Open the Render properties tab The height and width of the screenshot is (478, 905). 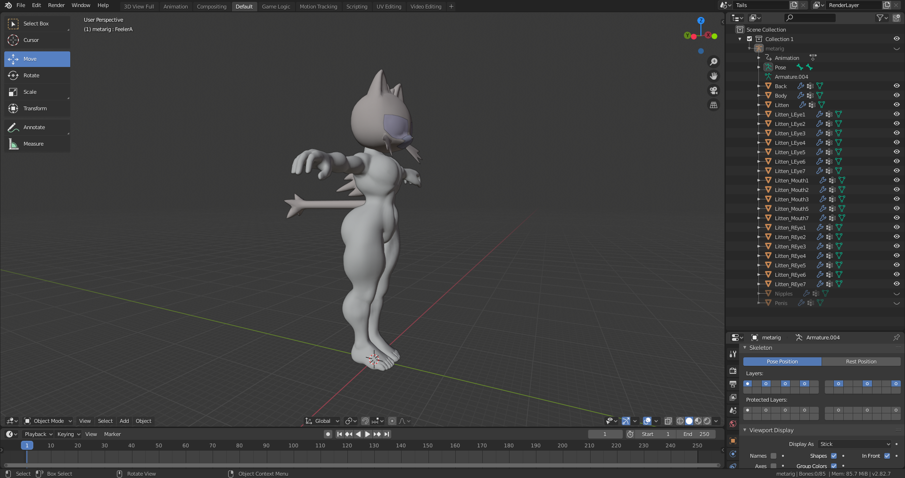(733, 371)
